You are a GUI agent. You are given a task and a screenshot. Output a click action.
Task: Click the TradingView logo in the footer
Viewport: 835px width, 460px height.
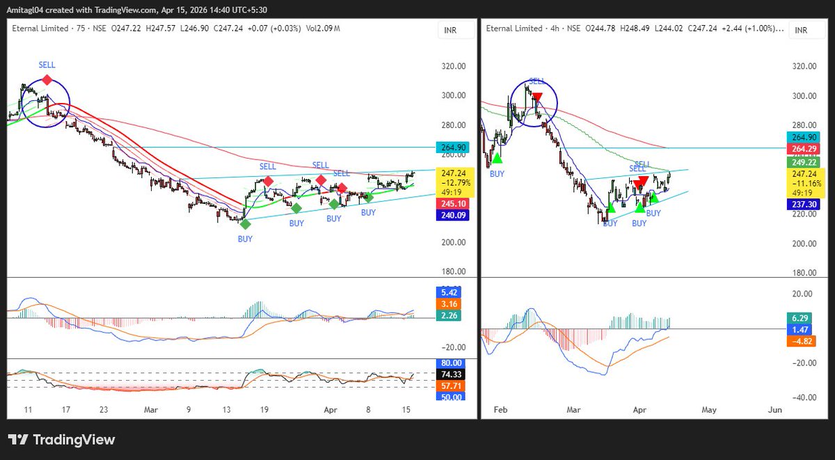click(61, 440)
